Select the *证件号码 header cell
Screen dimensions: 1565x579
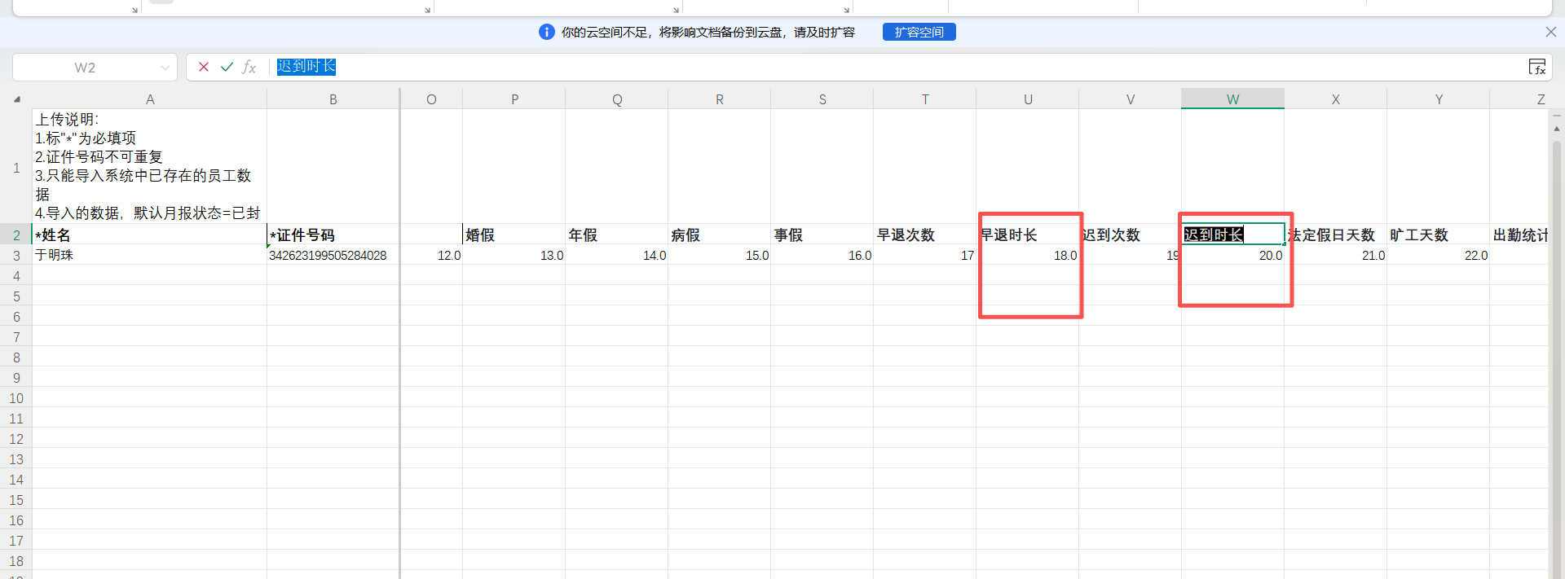[x=333, y=235]
